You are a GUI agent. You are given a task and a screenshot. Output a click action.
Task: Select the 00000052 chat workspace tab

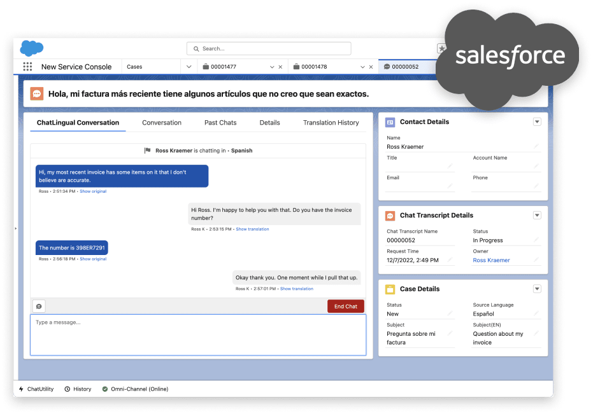406,67
